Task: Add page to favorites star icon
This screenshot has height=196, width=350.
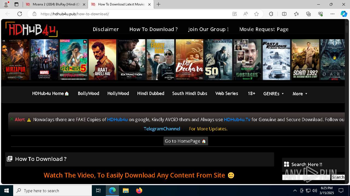Action: pos(256,14)
